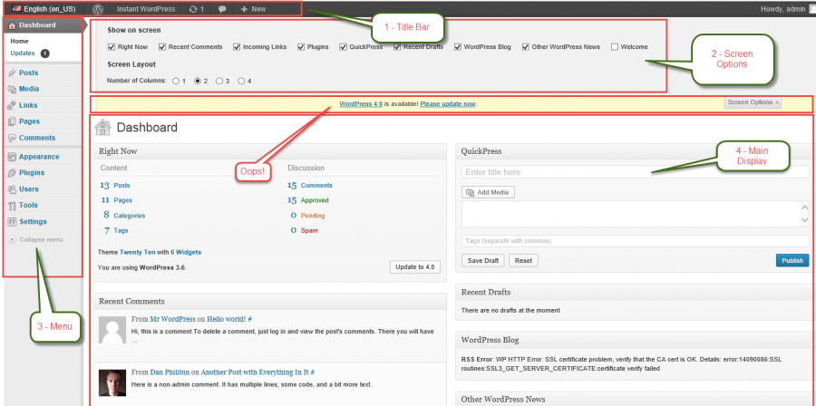816x406 pixels.
Task: Click the updates count badge in sidebar
Action: tap(44, 53)
